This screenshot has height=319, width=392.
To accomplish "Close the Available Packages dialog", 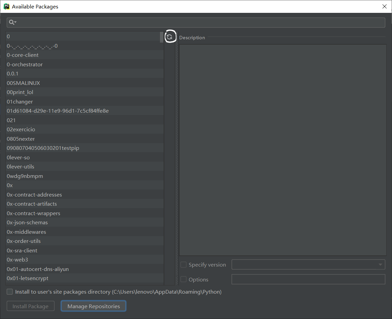I will (x=385, y=6).
